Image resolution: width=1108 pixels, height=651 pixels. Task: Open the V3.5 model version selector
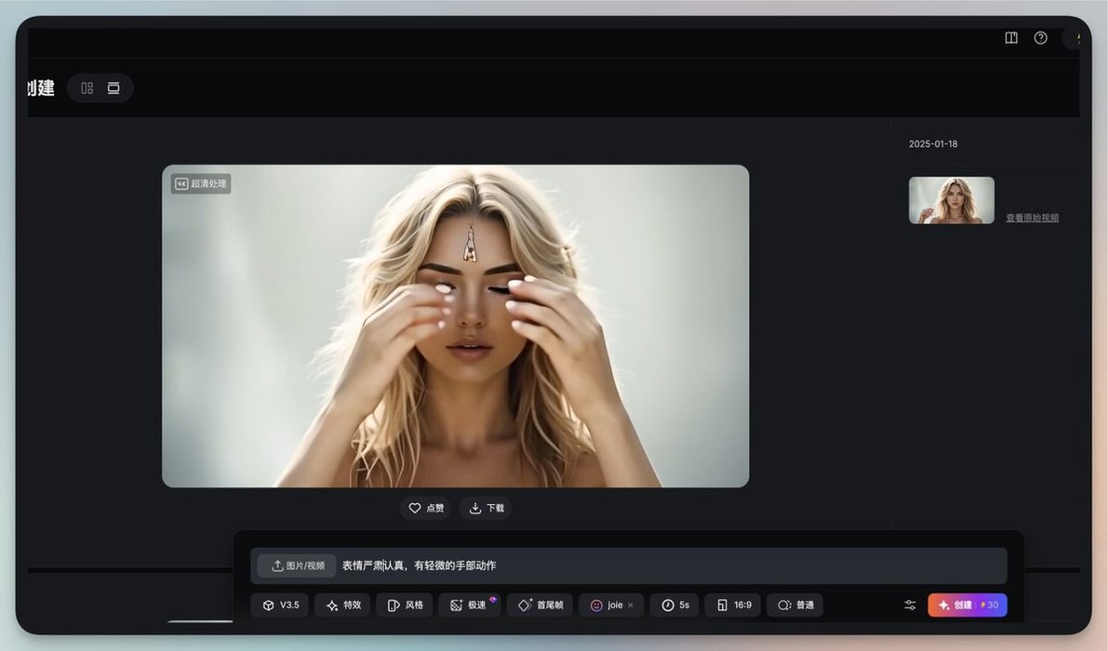point(280,605)
